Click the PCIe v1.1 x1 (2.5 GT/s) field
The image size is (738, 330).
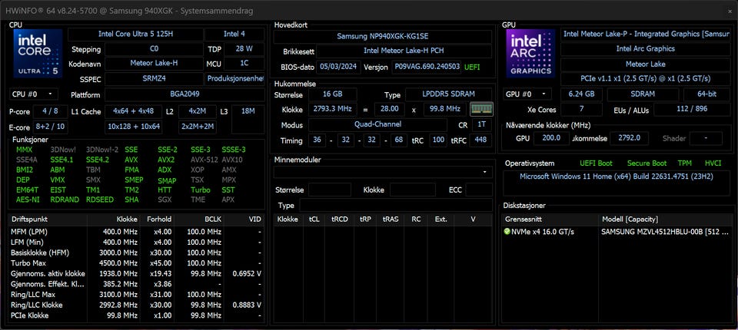[645, 78]
